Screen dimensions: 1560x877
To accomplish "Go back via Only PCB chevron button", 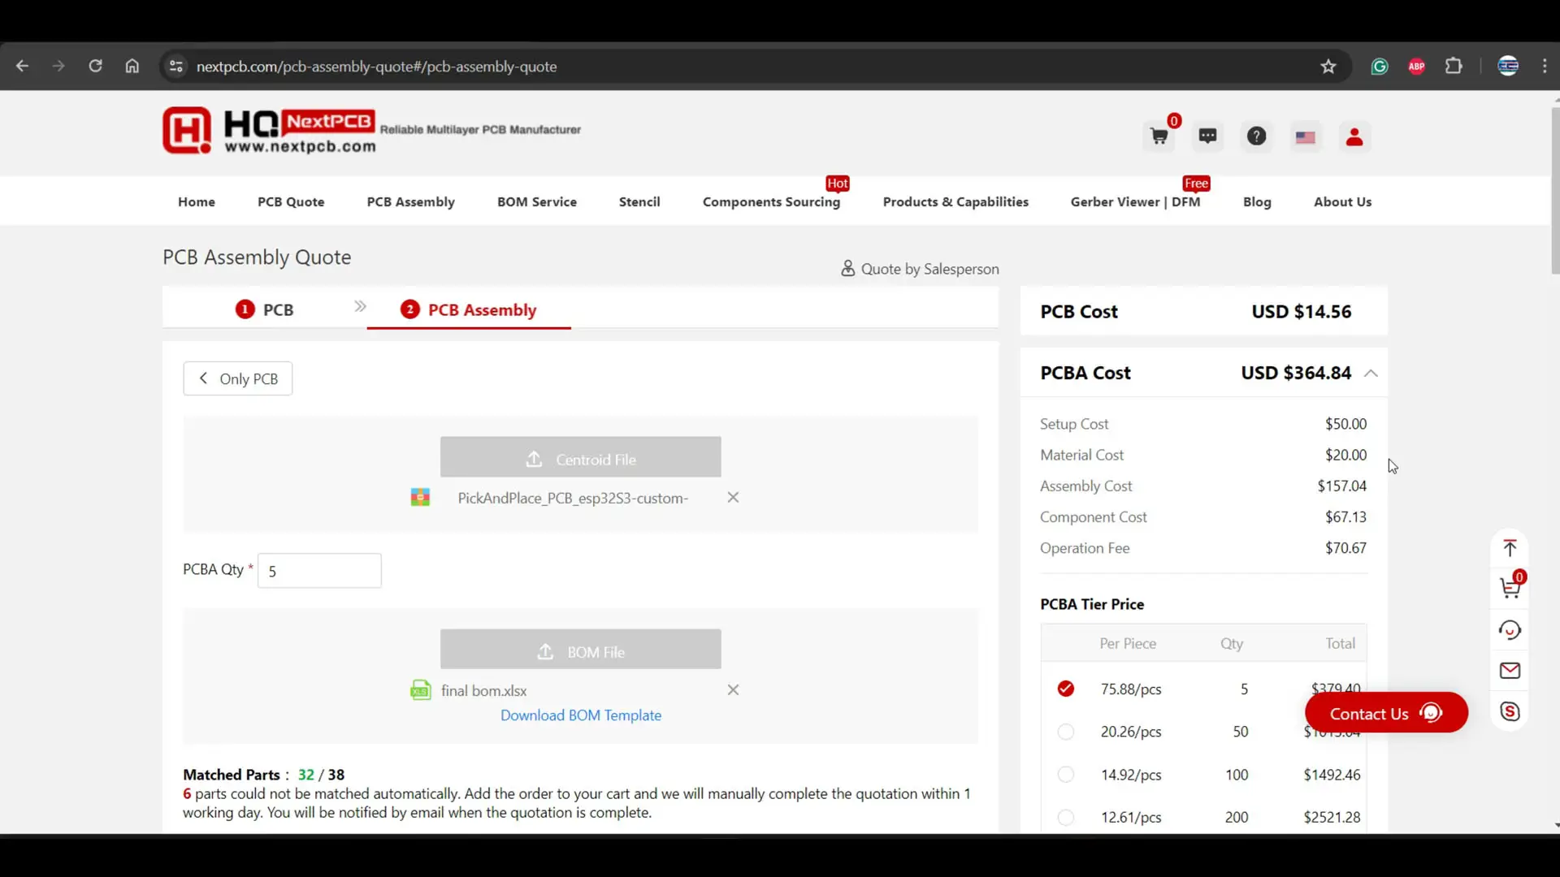I will point(238,379).
